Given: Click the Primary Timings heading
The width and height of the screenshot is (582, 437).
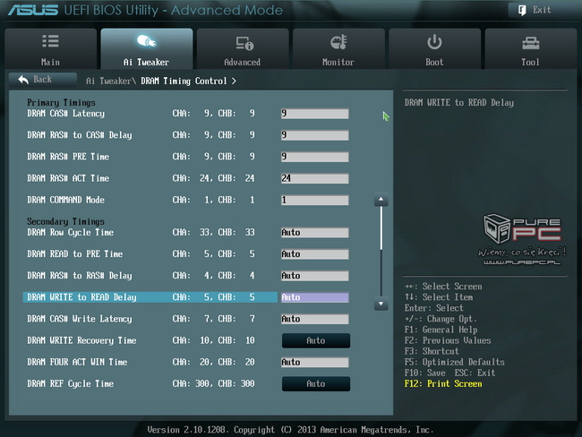Looking at the screenshot, I should coord(61,102).
